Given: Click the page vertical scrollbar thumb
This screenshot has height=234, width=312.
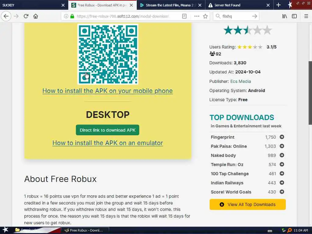Looking at the screenshot, I should tap(310, 93).
